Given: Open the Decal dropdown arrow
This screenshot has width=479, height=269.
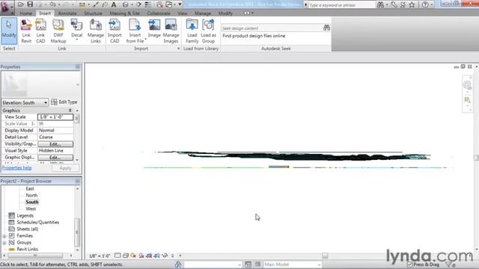Looking at the screenshot, I should (76, 40).
